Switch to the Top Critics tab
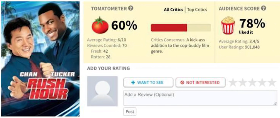 (x=197, y=10)
